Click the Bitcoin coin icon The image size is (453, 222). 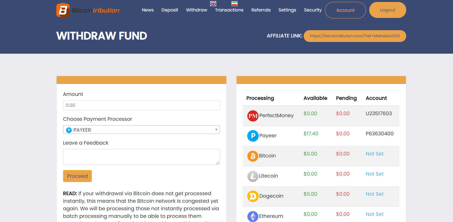coord(253,156)
